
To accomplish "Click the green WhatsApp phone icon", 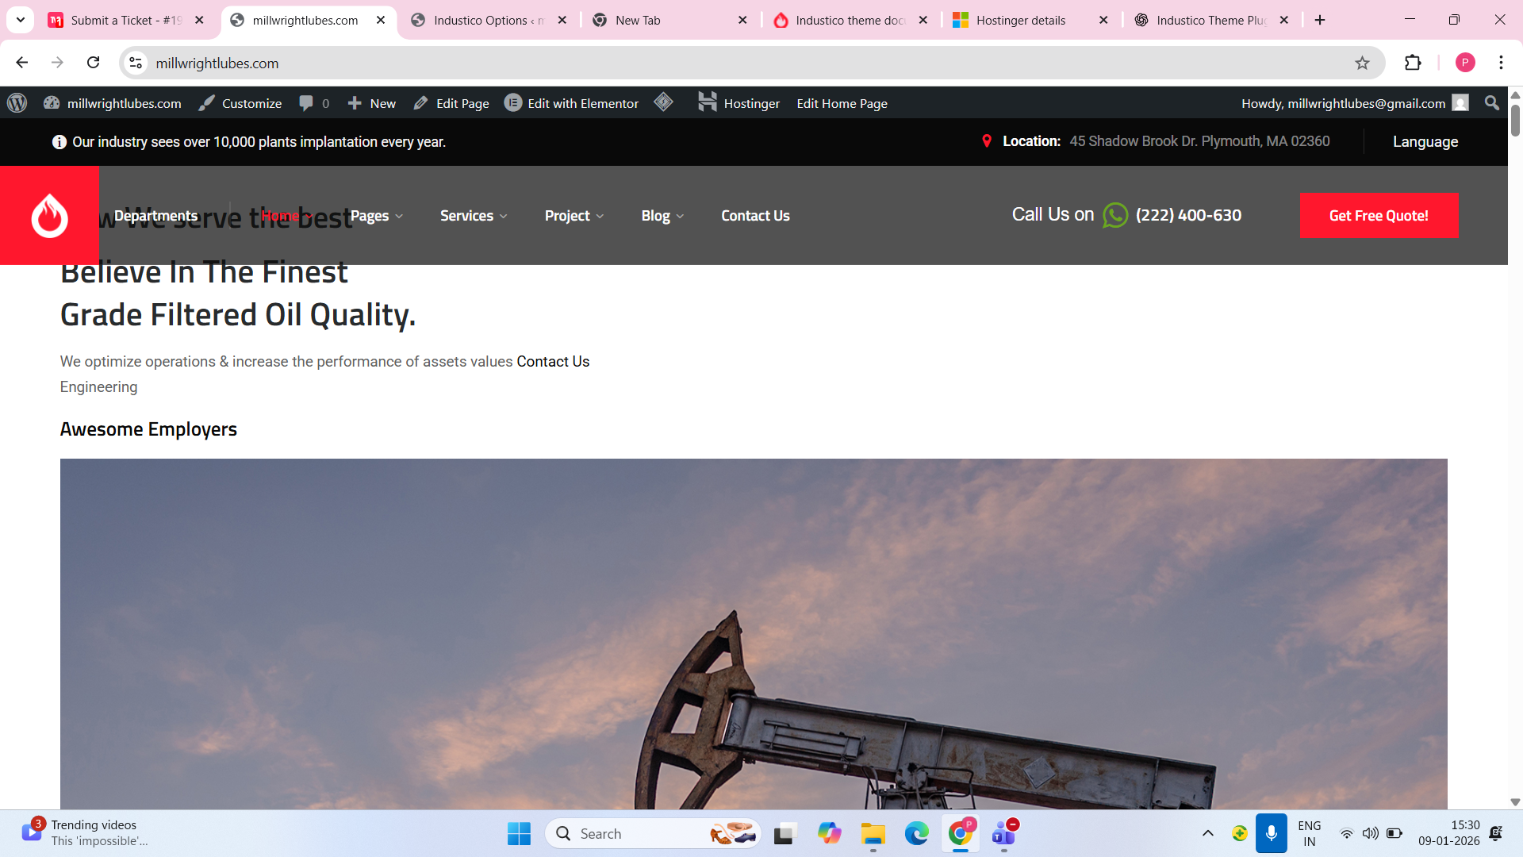I will click(1114, 215).
